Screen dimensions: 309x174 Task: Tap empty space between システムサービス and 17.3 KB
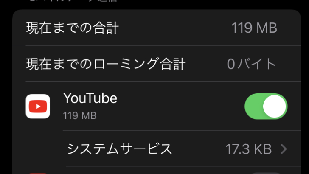199,149
